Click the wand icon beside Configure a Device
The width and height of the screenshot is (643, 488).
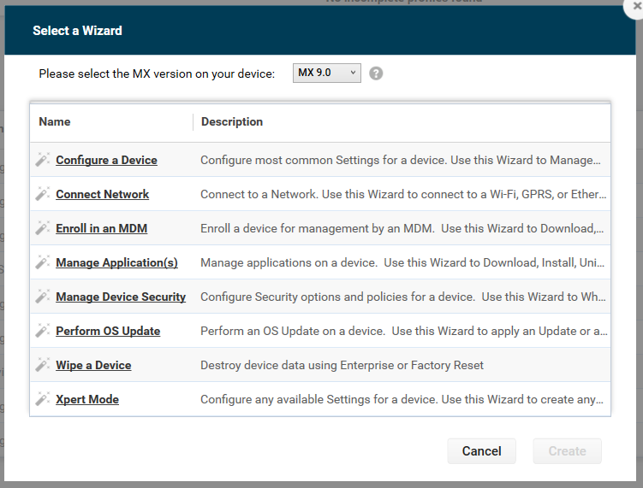pos(42,160)
